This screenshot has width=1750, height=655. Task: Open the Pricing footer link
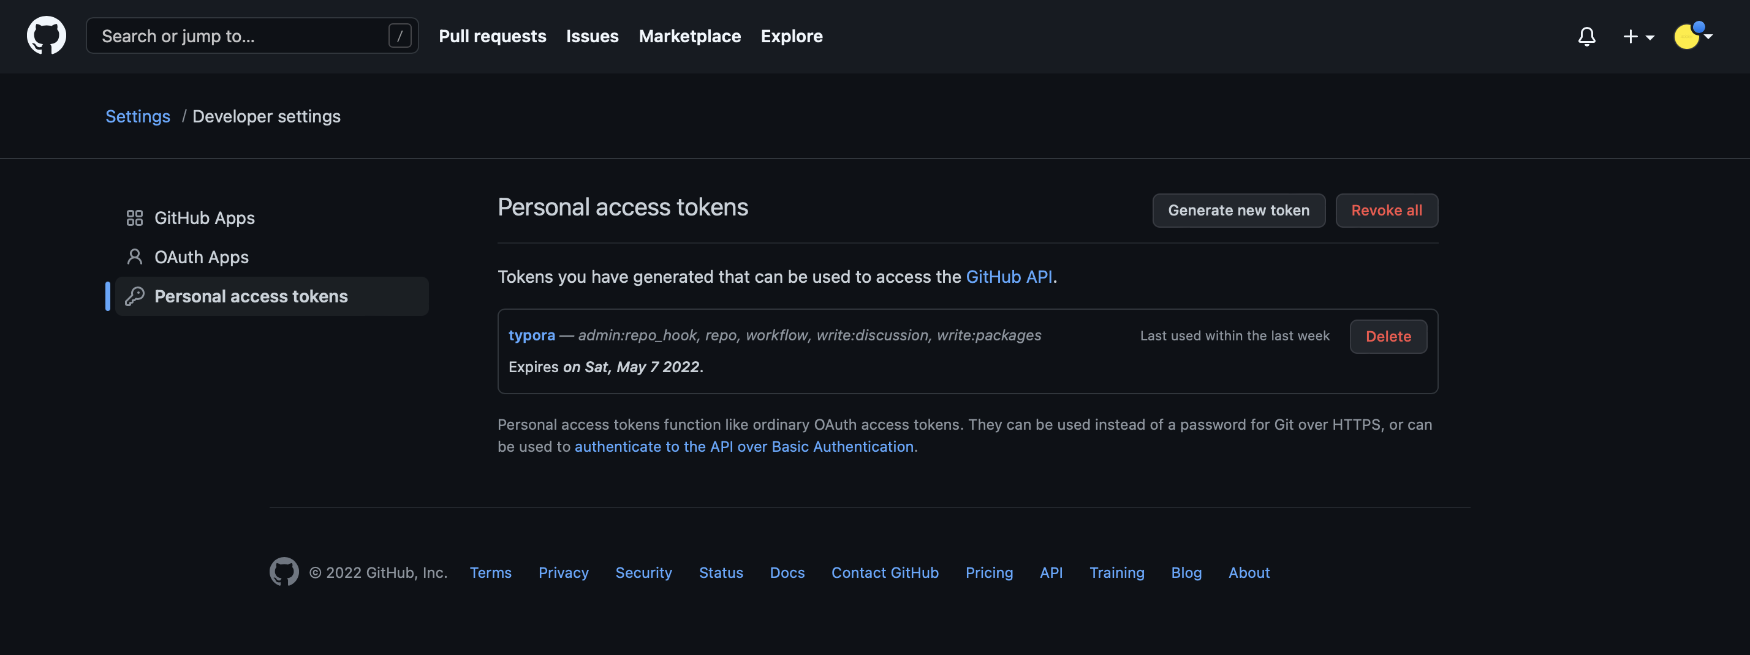pyautogui.click(x=988, y=572)
